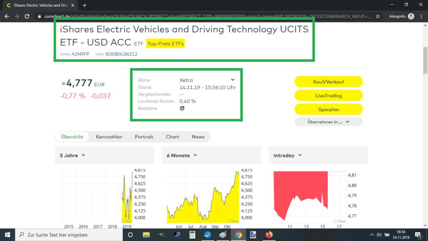Open the Paint palette icon on taskbar

223,235
